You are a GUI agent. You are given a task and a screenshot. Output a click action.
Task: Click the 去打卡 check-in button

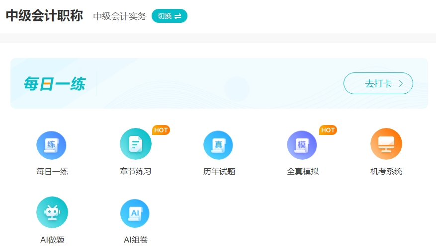pos(378,83)
